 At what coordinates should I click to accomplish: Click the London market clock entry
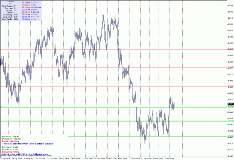click(30, 14)
